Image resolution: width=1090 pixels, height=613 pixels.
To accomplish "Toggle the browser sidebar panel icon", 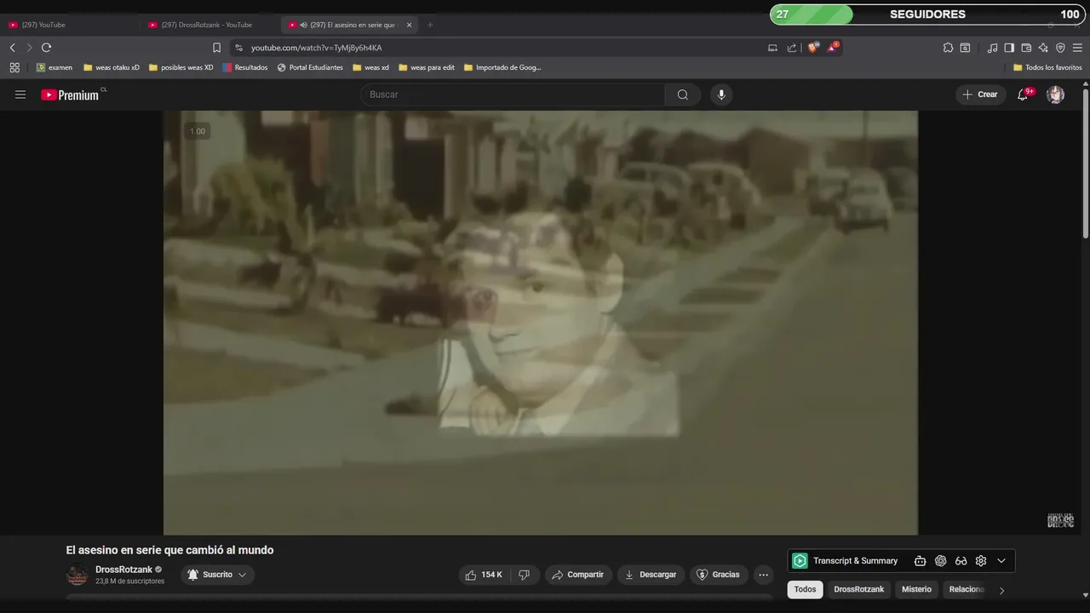I will (1009, 48).
